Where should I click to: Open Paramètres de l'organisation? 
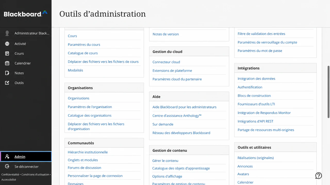[x=90, y=107]
